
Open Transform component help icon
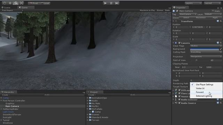click(x=218, y=21)
